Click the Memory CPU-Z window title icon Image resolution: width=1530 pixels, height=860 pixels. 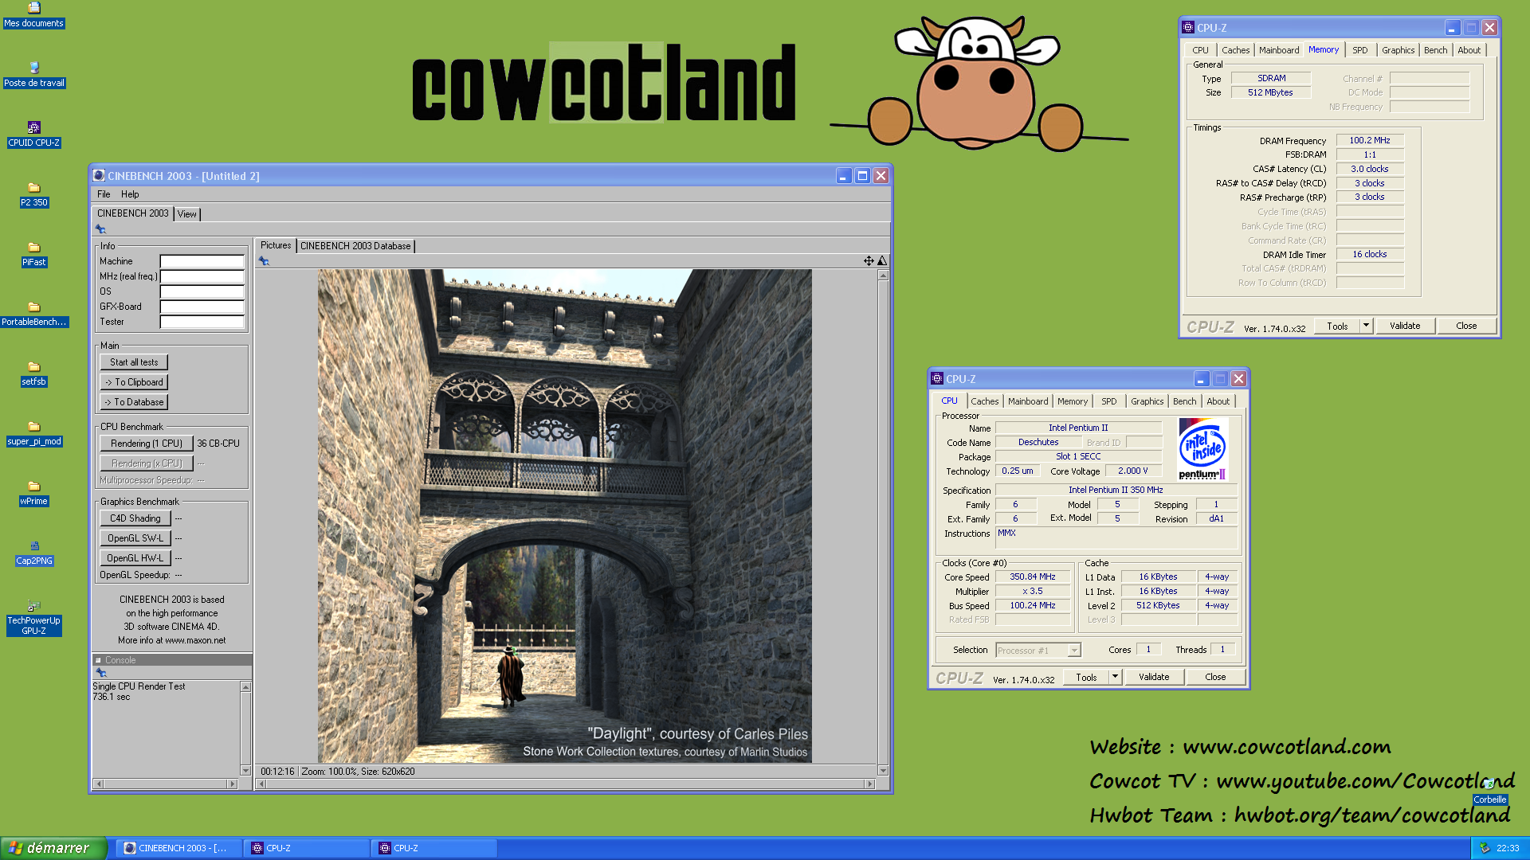point(1188,27)
